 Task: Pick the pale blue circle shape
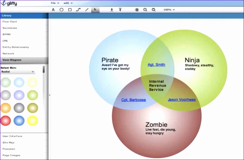[x=19, y=82]
